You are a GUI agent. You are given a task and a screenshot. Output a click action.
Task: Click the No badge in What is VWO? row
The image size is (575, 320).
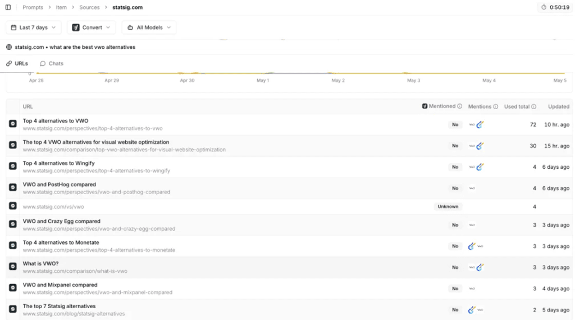click(455, 267)
